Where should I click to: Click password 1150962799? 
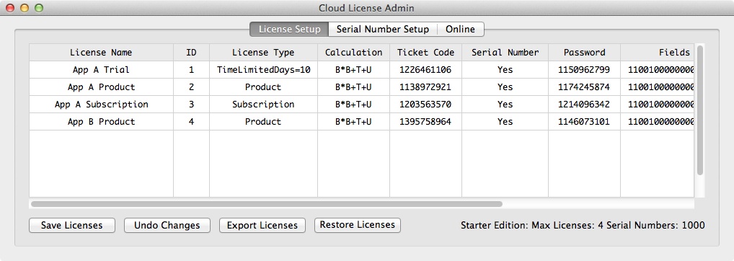coord(584,70)
